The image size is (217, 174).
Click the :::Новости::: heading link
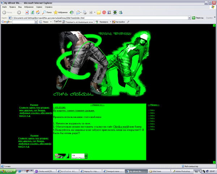point(97,105)
